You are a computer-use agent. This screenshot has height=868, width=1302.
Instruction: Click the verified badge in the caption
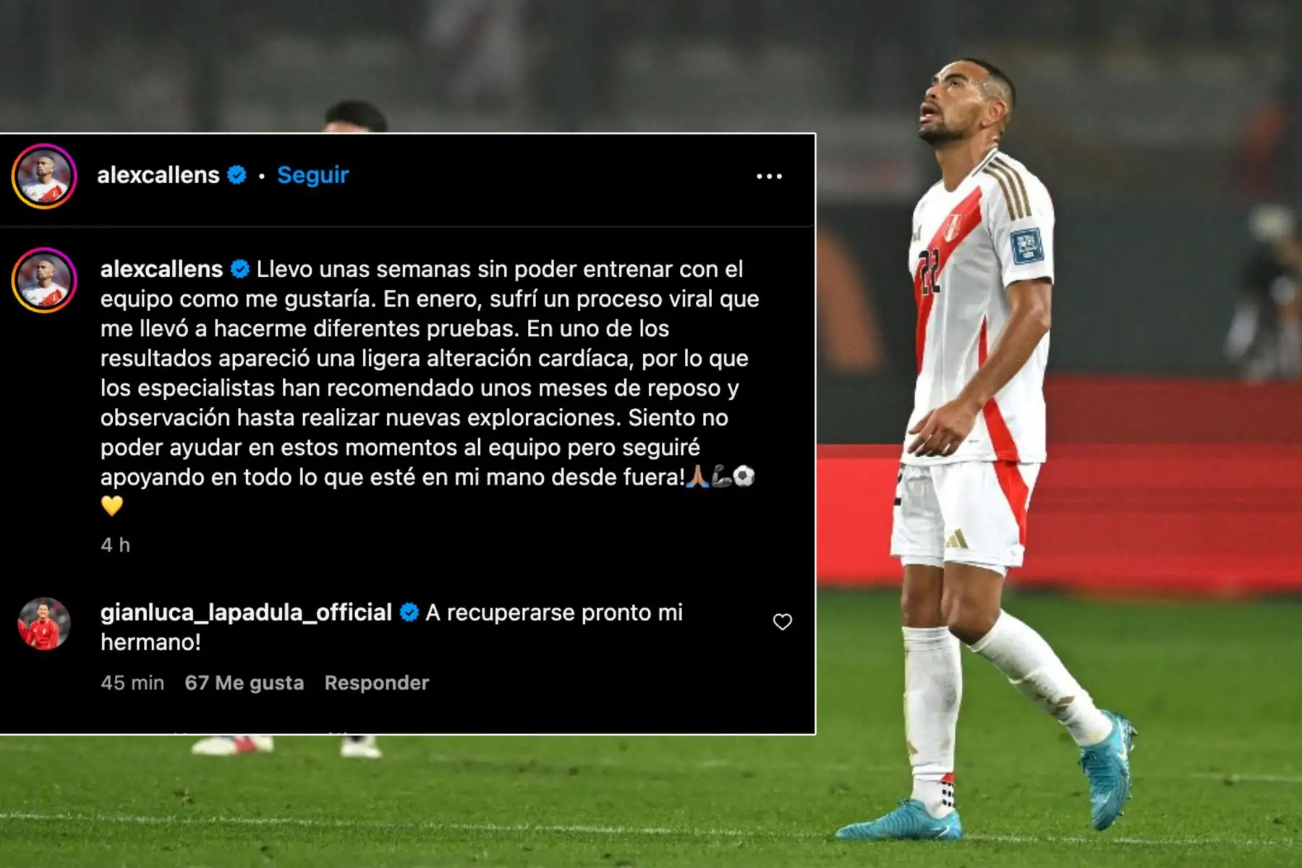239,269
